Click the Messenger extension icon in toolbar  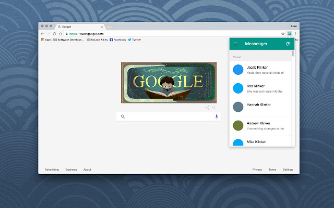pos(289,33)
